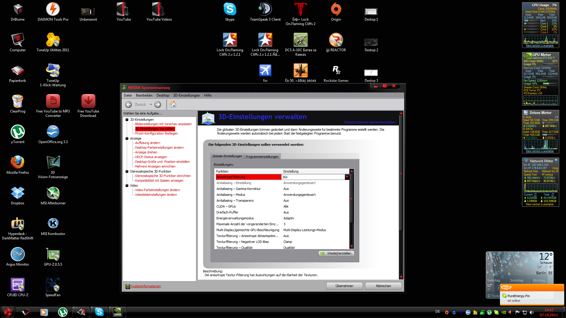
Task: Switch to the Programmeinstellungen tab
Action: [x=262, y=157]
